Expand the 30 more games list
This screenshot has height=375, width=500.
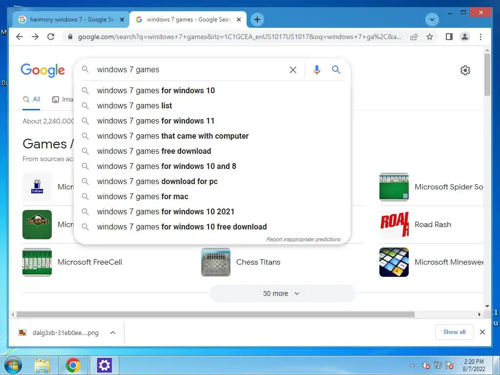pos(282,293)
